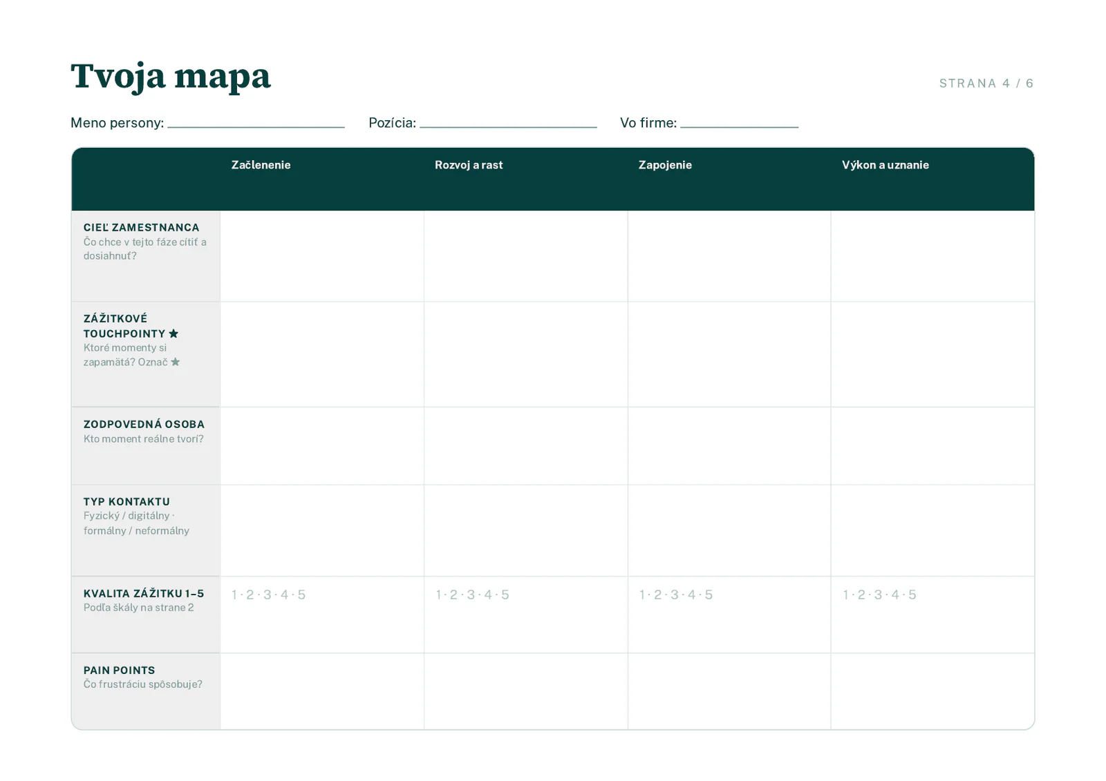Click the Typ kontaktu cell under Zapojenie
This screenshot has width=1106, height=781.
729,530
